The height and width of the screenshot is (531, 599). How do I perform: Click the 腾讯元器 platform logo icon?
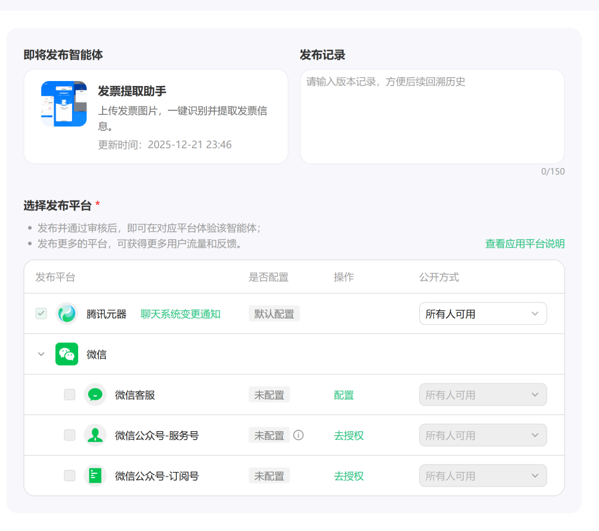coord(67,314)
